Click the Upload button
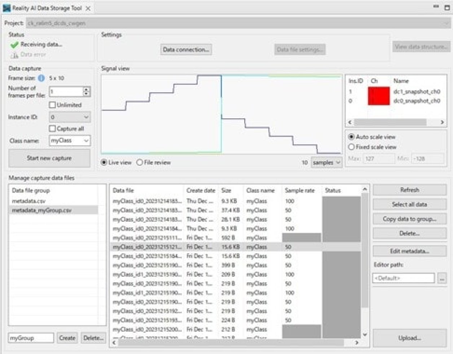Screen dimensions: 453x354 click(x=409, y=338)
